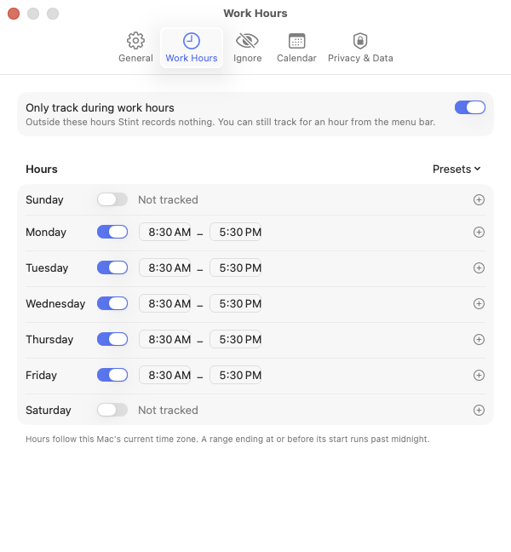Enable tracking for Sunday
This screenshot has height=552, width=511.
(x=112, y=199)
